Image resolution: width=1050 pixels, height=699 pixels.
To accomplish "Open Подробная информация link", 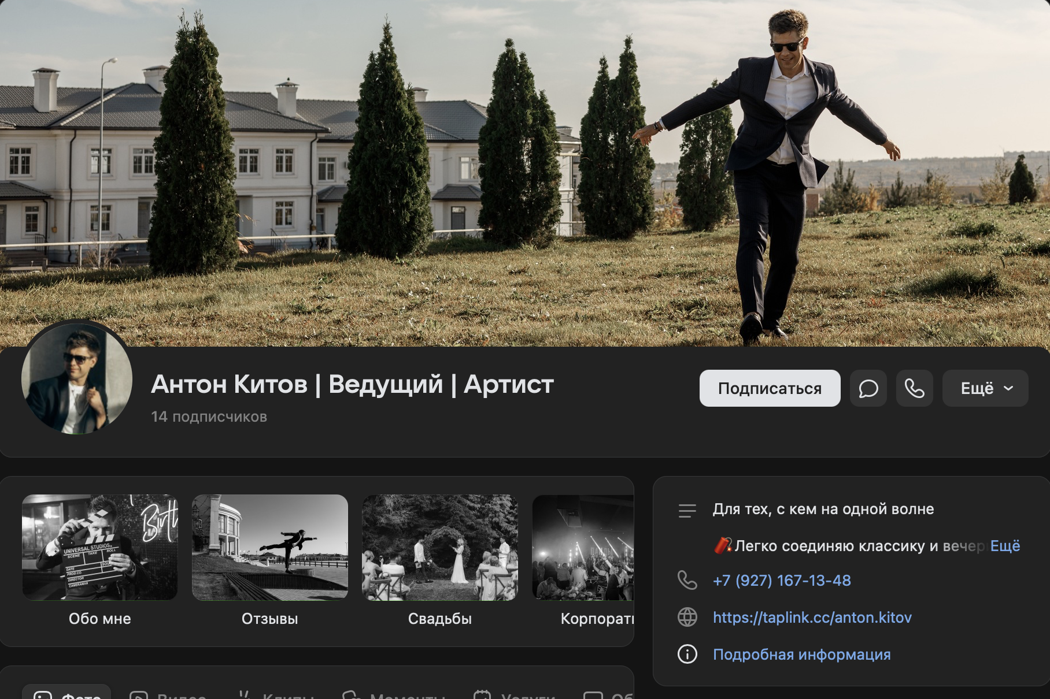I will 801,654.
